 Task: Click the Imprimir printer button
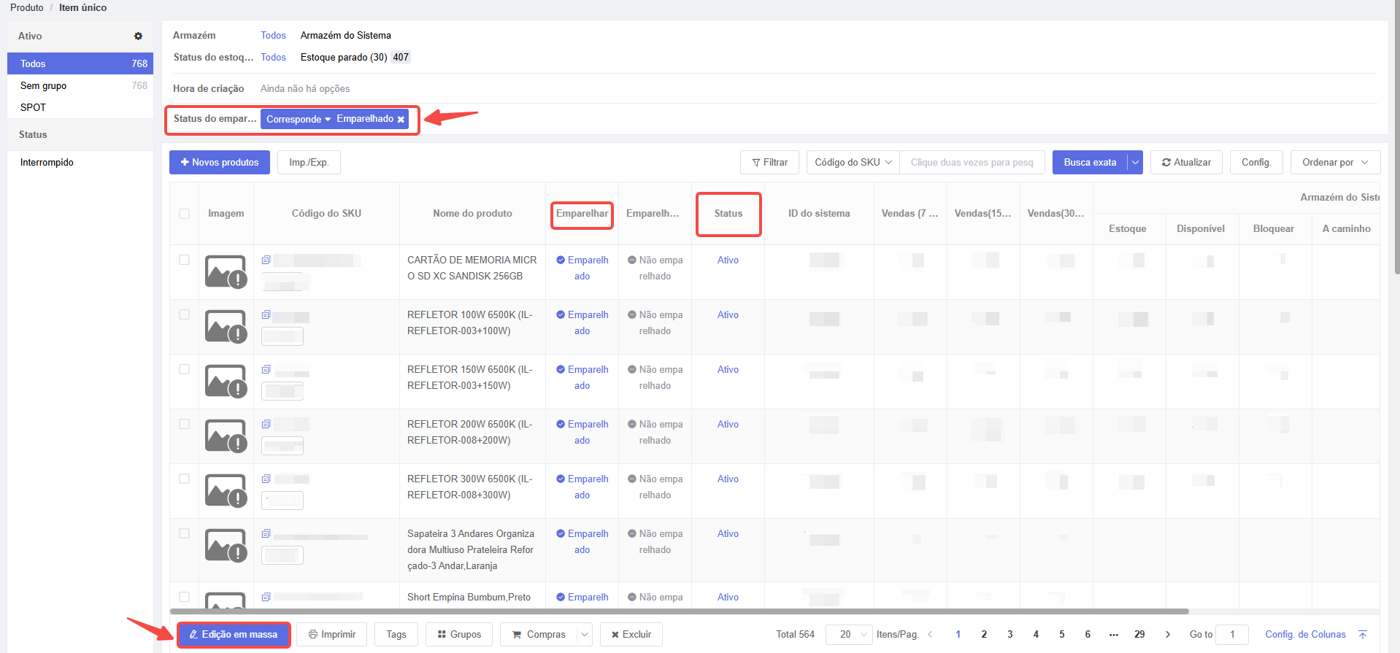point(331,634)
